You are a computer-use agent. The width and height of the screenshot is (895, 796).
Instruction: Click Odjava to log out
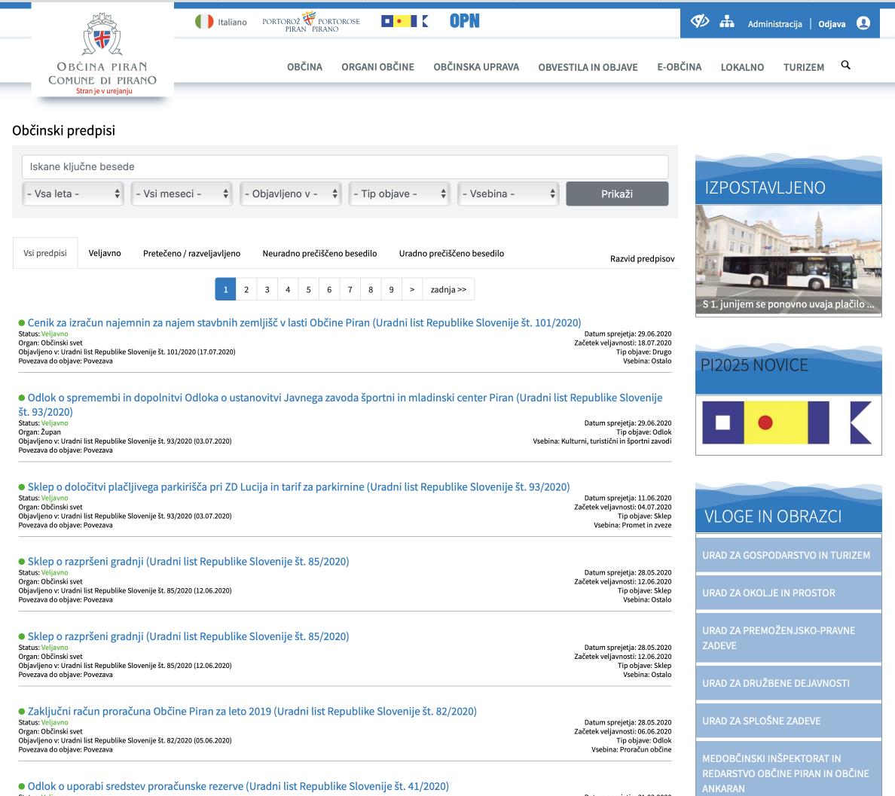click(832, 24)
